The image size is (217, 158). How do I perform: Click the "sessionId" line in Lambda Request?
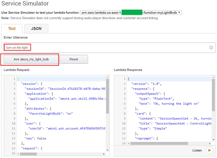tap(65, 89)
